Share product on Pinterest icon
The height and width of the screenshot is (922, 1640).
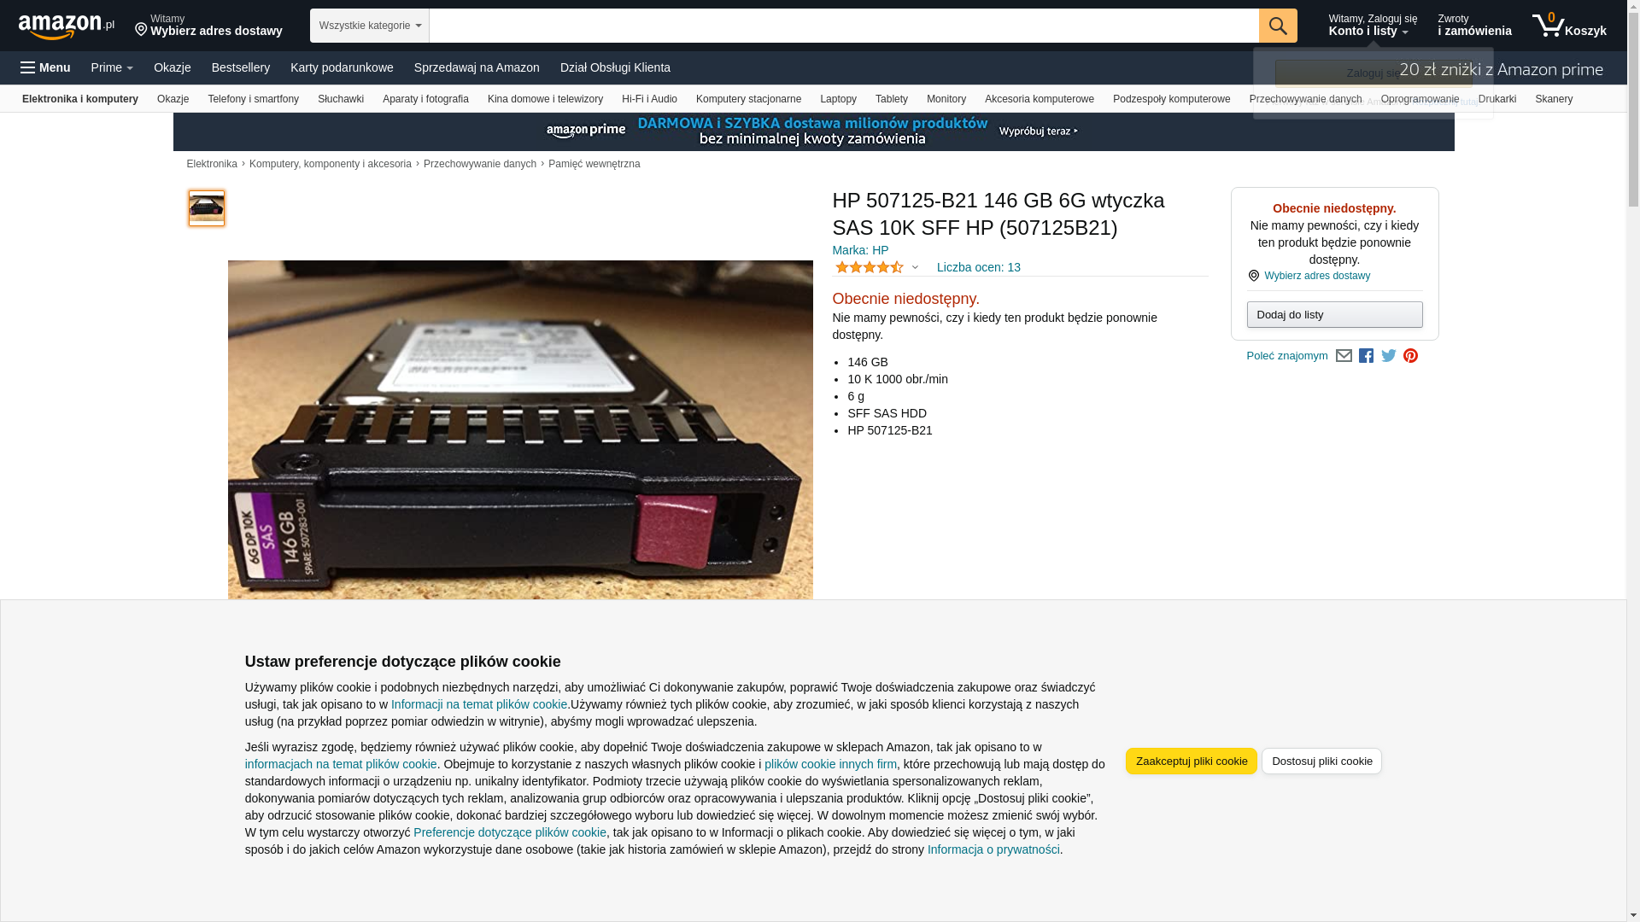pyautogui.click(x=1411, y=356)
